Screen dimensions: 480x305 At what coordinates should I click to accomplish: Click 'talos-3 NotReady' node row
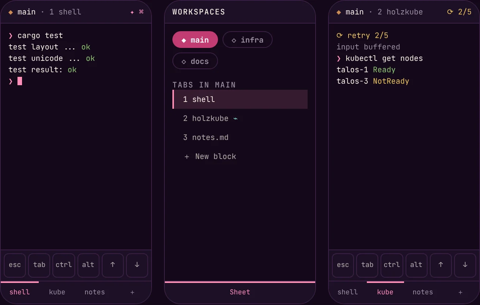[x=373, y=81]
